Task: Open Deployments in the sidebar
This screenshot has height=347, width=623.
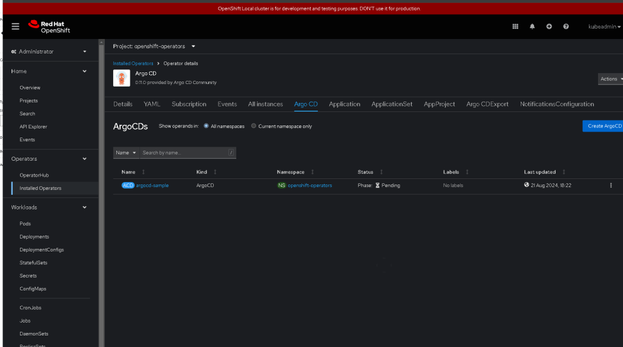Action: tap(34, 237)
